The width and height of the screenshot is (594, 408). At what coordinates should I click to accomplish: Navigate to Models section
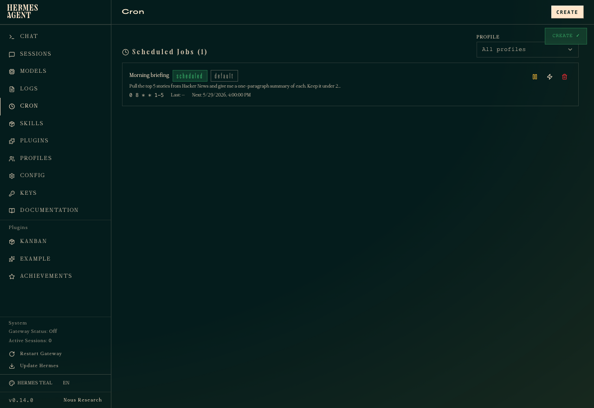pos(55,71)
